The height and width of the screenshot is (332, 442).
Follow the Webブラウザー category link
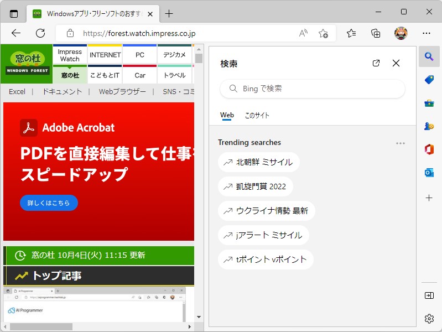pyautogui.click(x=122, y=92)
